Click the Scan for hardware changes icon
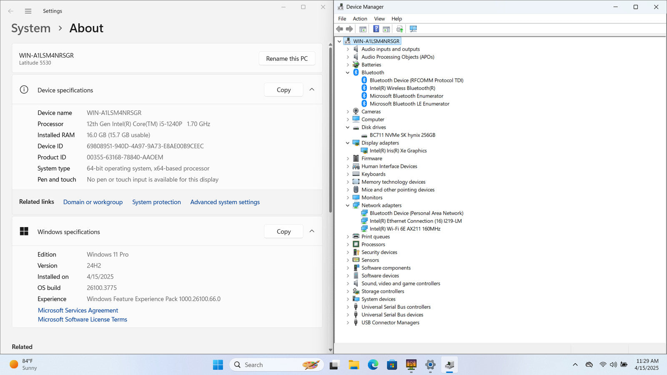The image size is (667, 375). coord(413,29)
